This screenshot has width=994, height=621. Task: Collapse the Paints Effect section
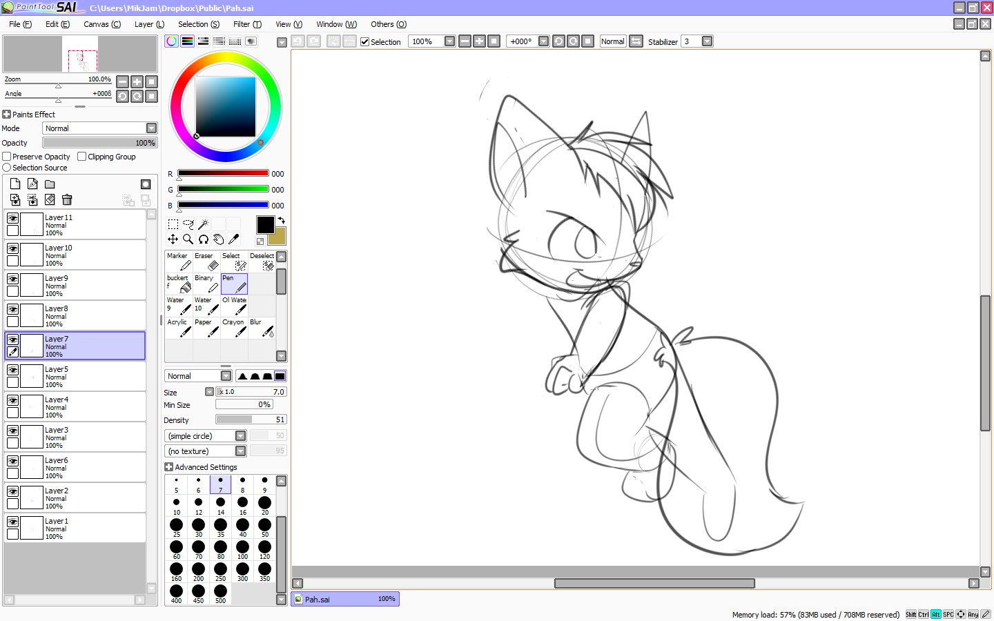click(6, 115)
